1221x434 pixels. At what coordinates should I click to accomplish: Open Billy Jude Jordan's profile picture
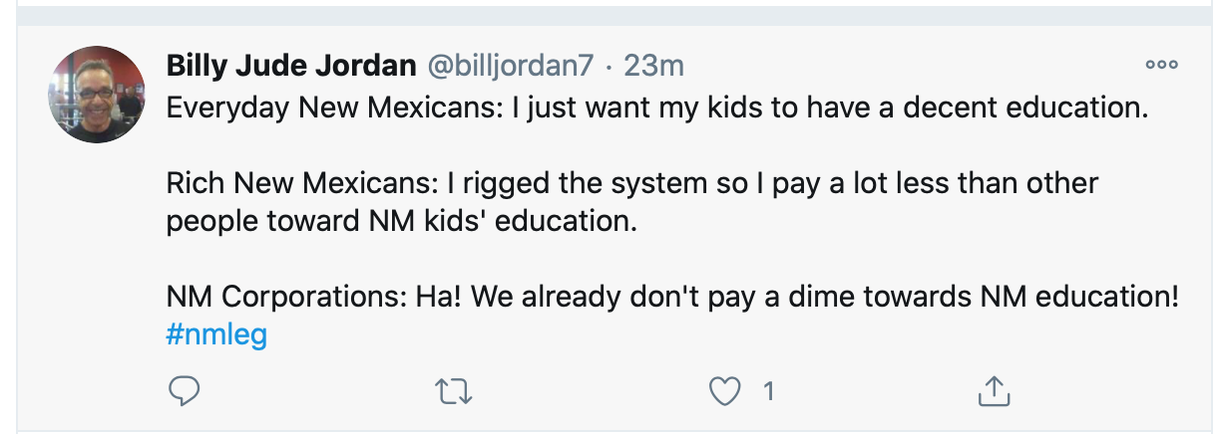[97, 94]
